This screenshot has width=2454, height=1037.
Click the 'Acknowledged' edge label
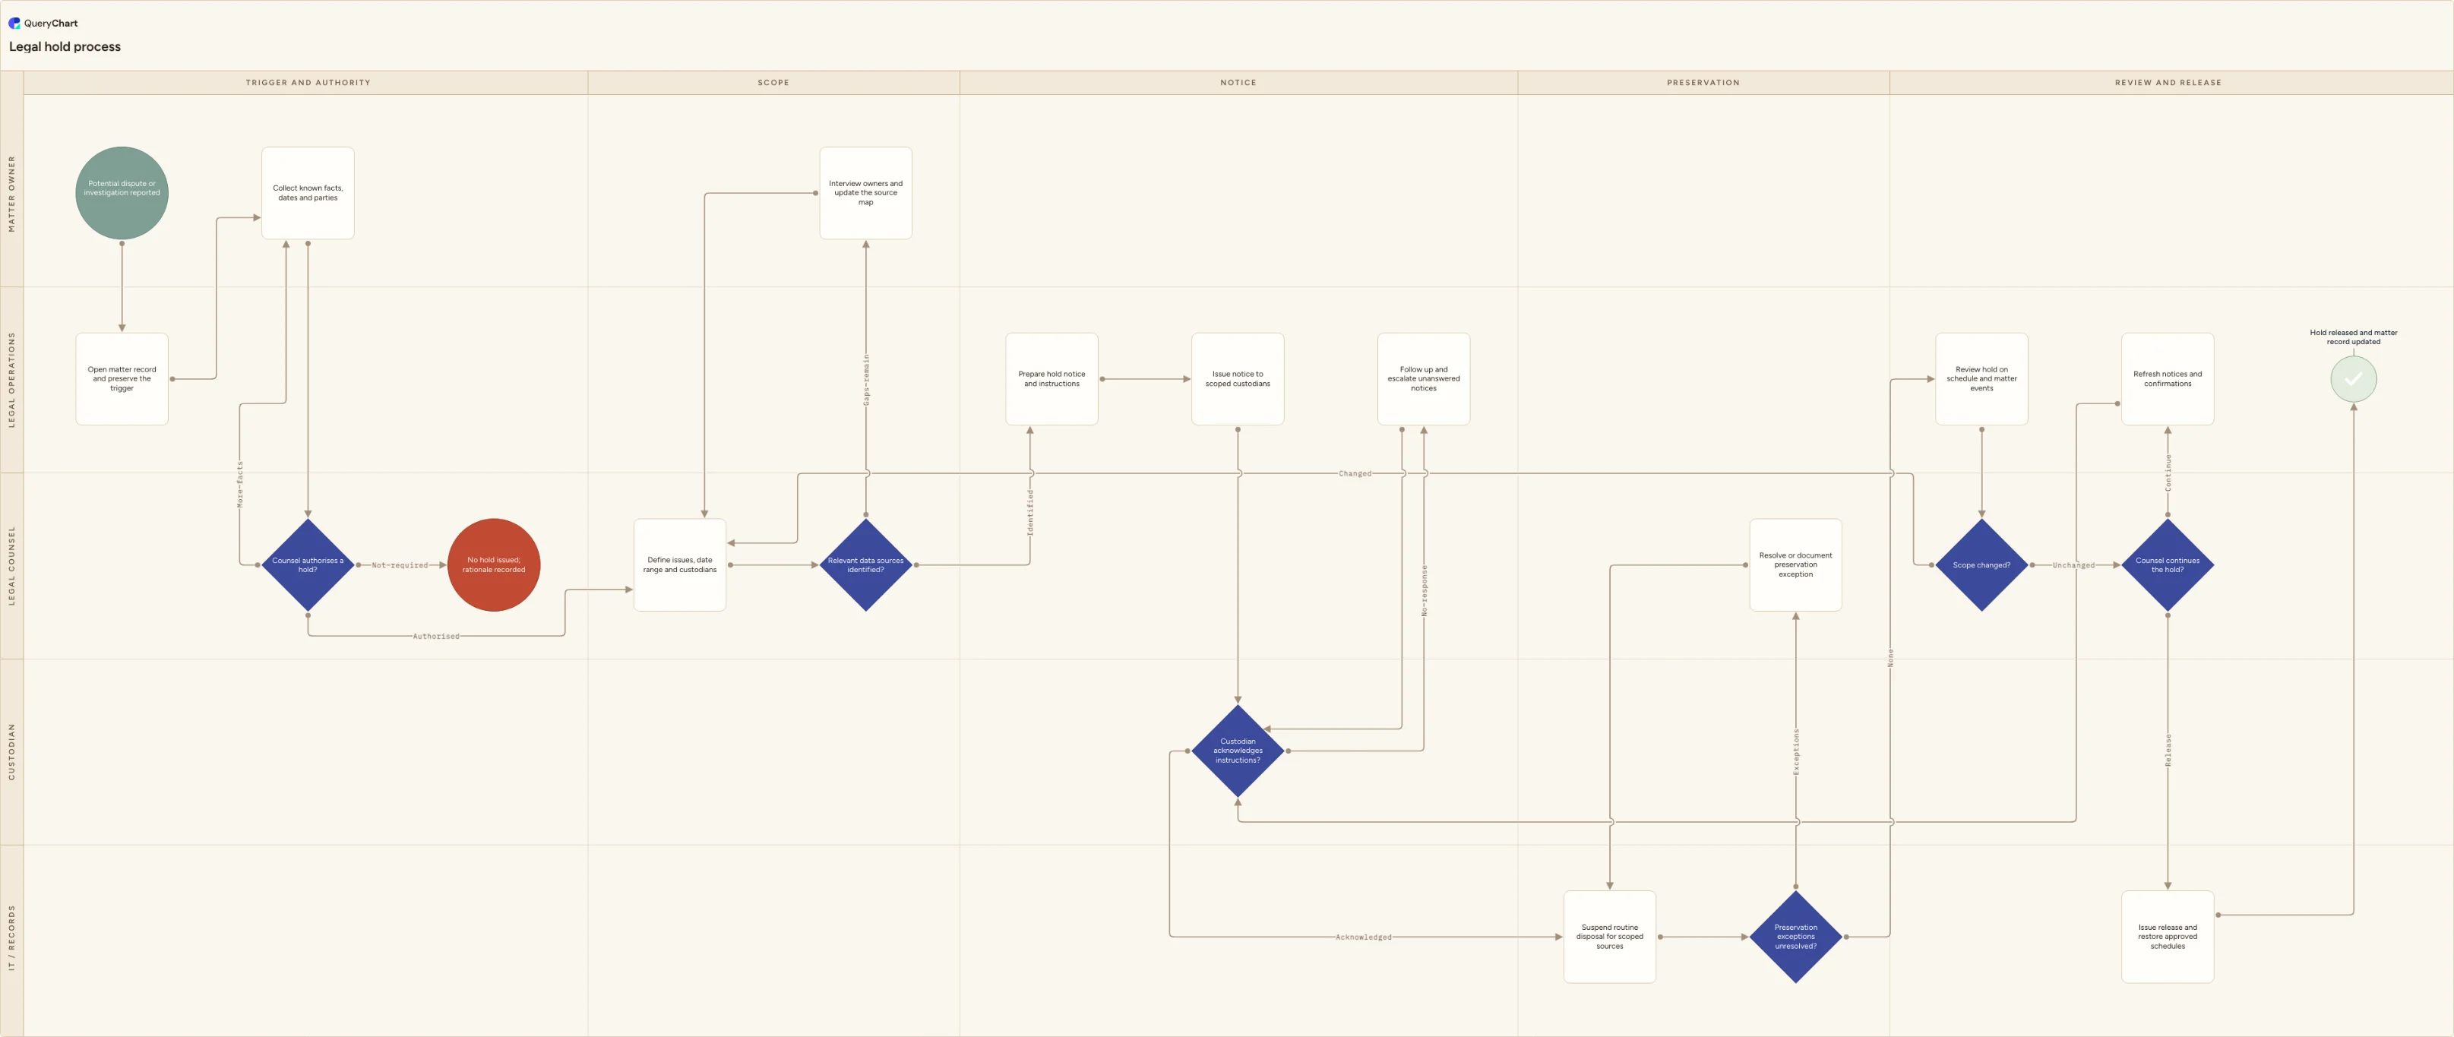pos(1363,937)
